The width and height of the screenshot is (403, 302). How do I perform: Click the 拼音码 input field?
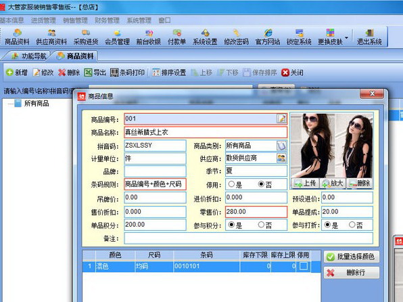(155, 146)
